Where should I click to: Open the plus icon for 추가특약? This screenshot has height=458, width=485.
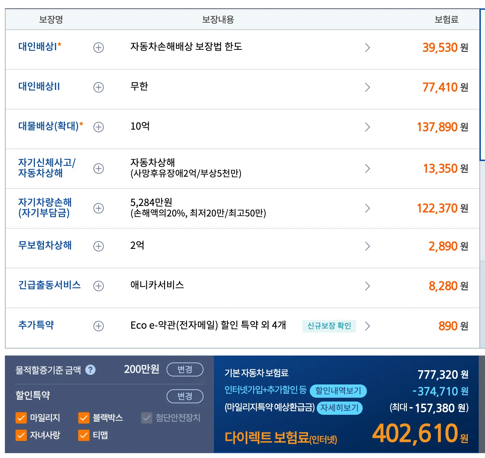pyautogui.click(x=99, y=326)
